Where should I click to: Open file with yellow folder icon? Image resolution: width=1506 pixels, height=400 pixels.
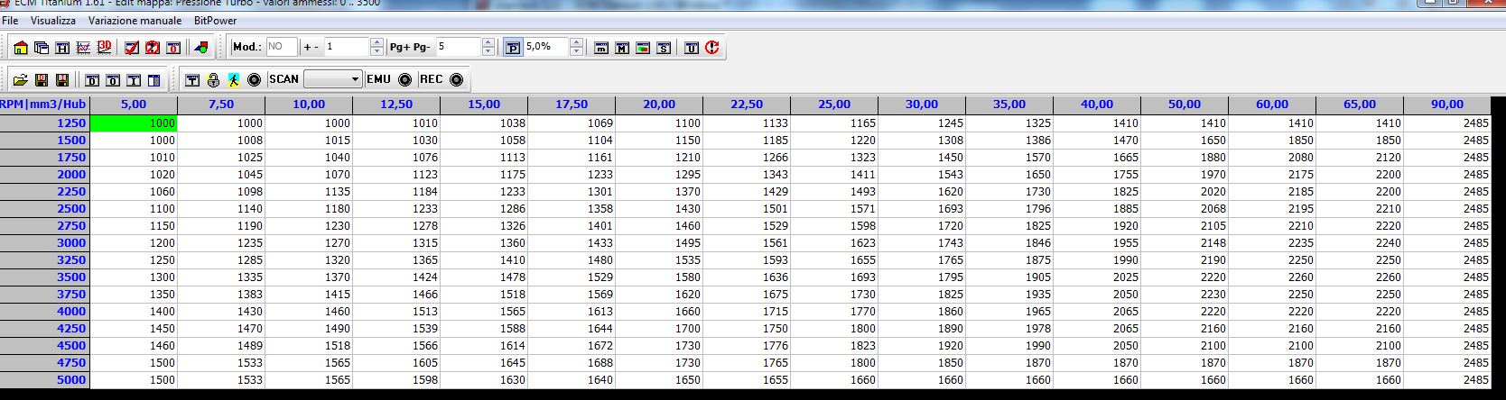pos(20,80)
